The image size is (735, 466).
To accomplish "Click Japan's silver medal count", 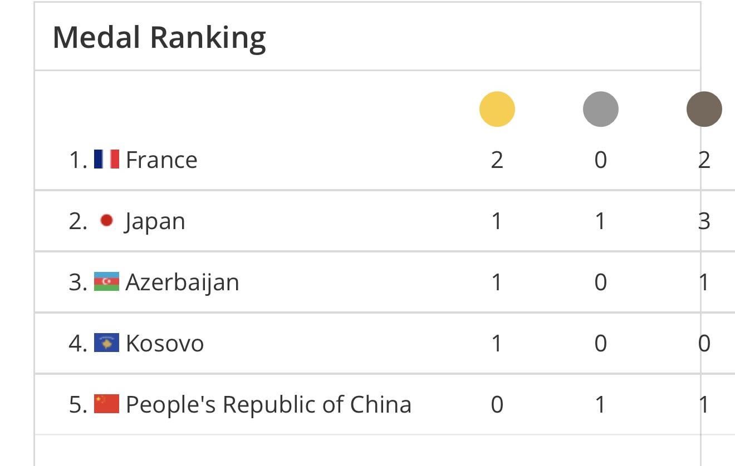I will point(600,221).
